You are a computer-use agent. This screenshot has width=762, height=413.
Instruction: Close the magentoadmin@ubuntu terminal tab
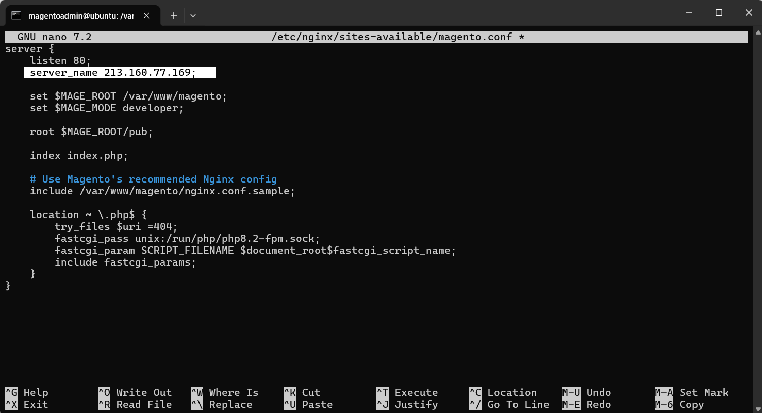[147, 15]
